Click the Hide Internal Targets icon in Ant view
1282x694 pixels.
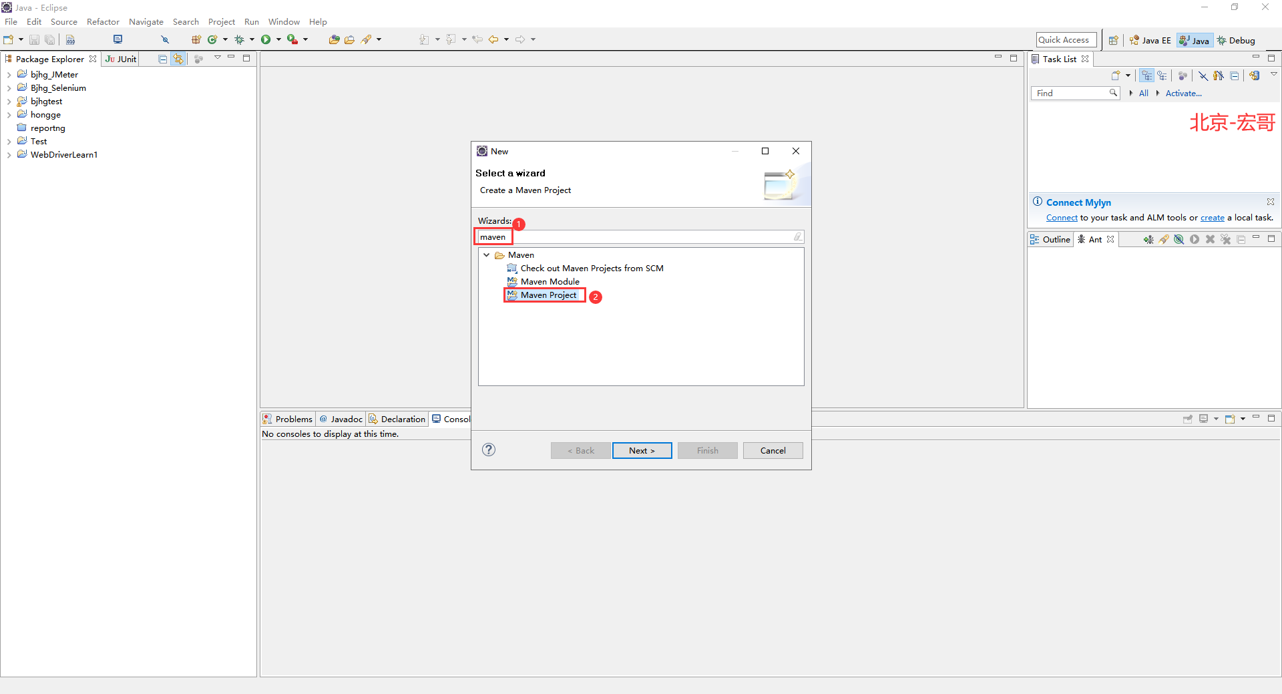1179,239
